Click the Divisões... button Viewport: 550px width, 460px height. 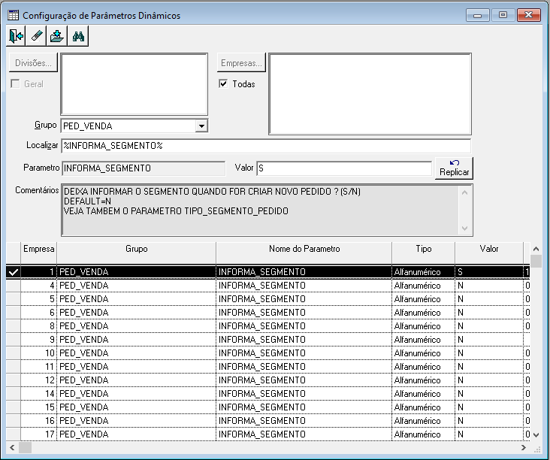pyautogui.click(x=33, y=63)
